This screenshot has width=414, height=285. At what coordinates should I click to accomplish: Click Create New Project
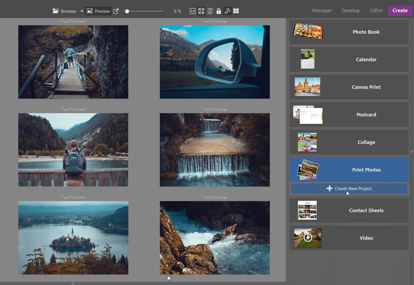click(x=349, y=188)
